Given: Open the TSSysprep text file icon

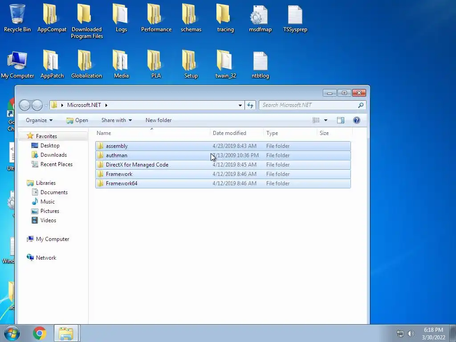Looking at the screenshot, I should [x=295, y=18].
